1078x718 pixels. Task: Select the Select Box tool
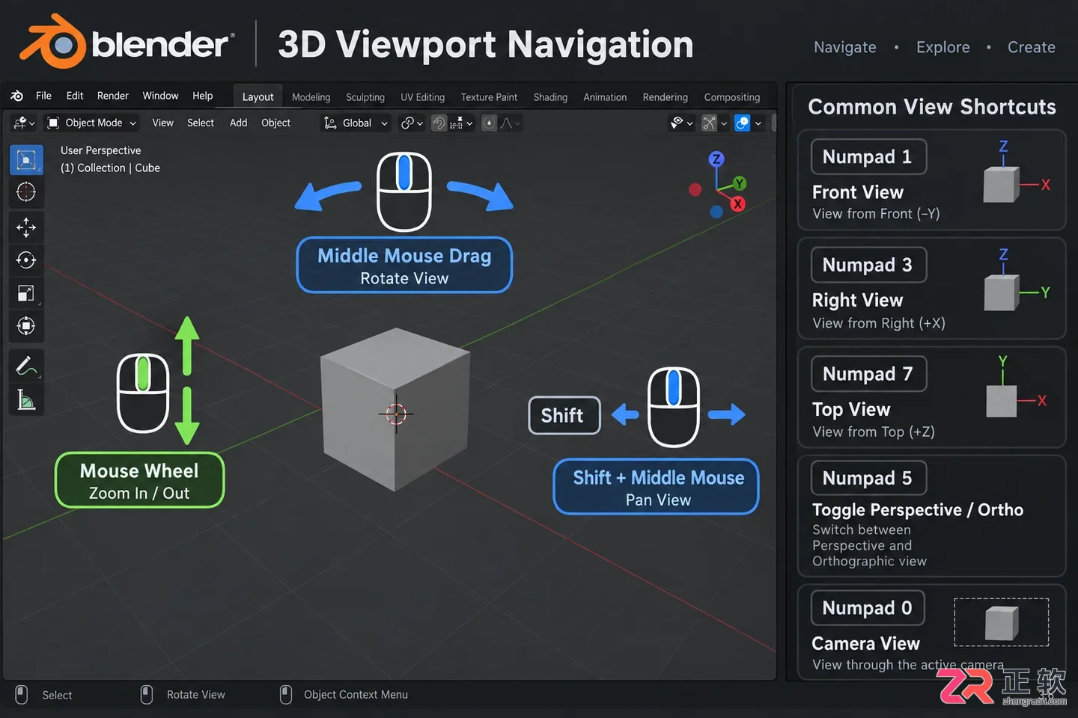pyautogui.click(x=26, y=160)
